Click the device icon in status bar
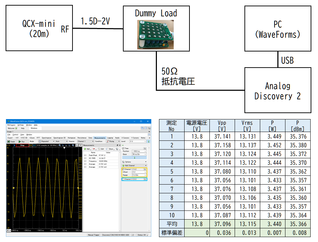The width and height of the screenshot is (318, 242). point(133,235)
